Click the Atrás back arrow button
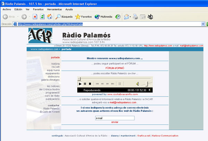Screen dimensions: 208x141 click(x=9, y=17)
